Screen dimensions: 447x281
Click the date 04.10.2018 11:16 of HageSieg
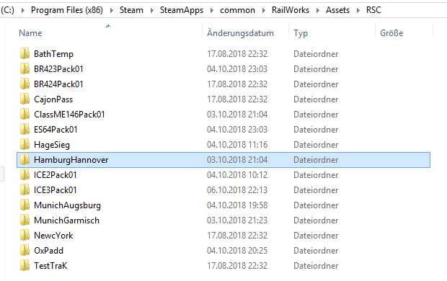pos(237,145)
